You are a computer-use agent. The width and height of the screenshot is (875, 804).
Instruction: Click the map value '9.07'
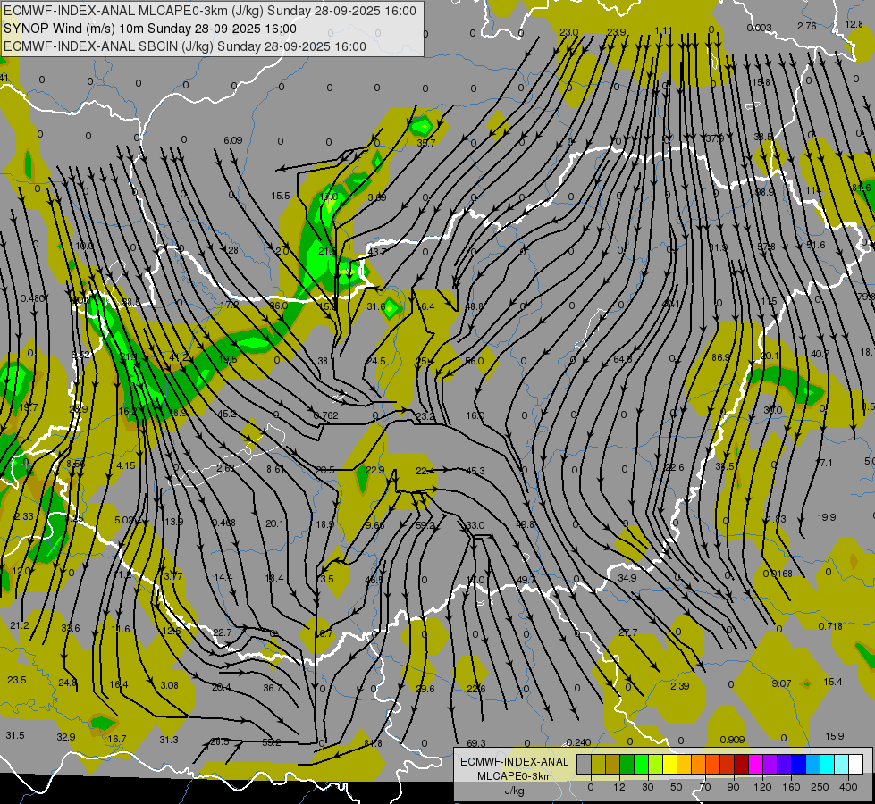coord(781,683)
